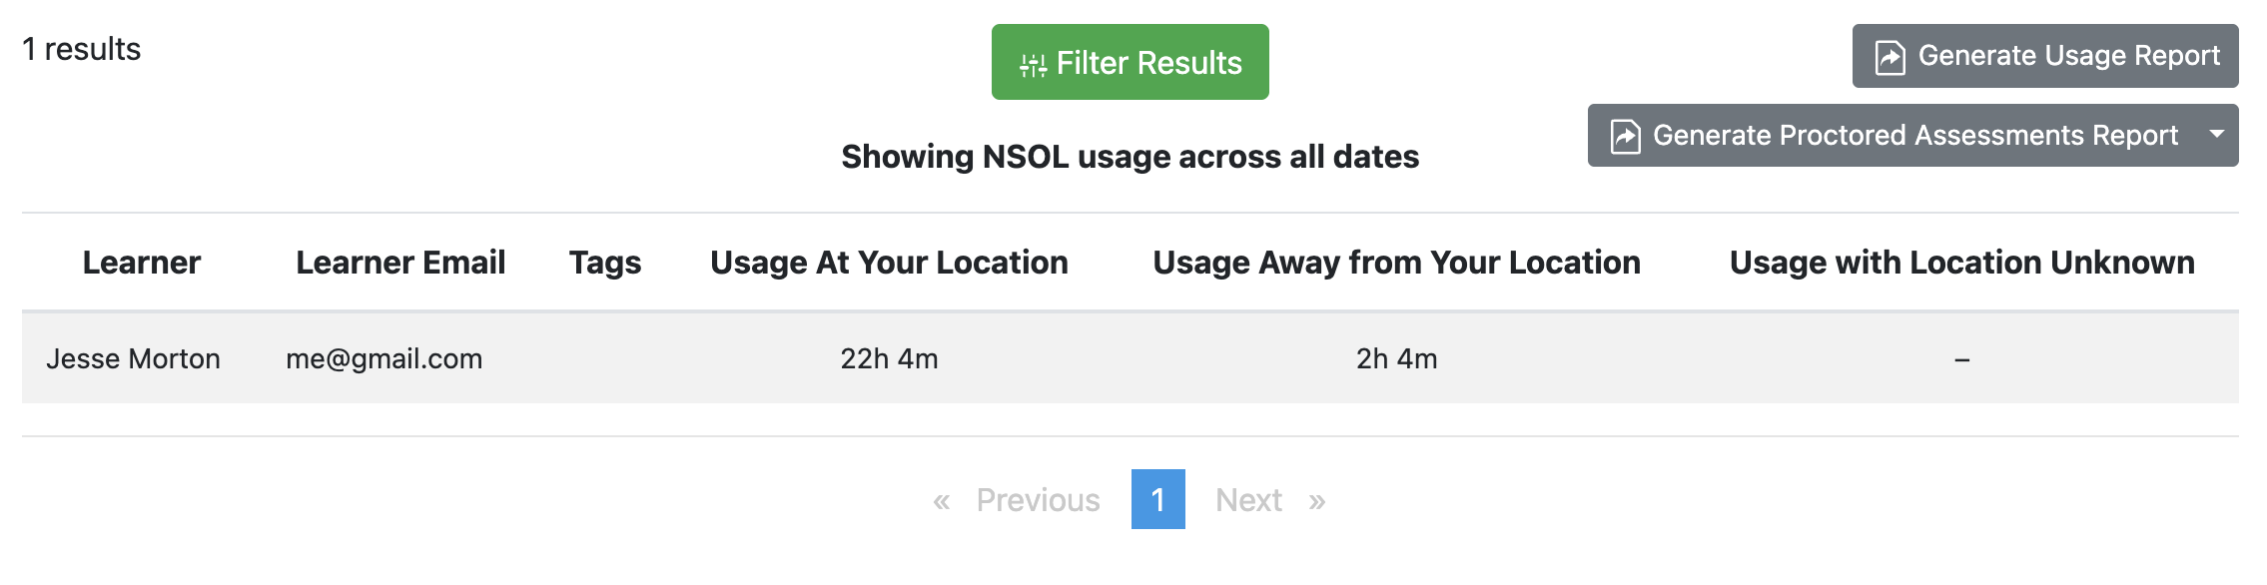
Task: Generate the Proctored Assessments Report
Action: click(x=1893, y=135)
